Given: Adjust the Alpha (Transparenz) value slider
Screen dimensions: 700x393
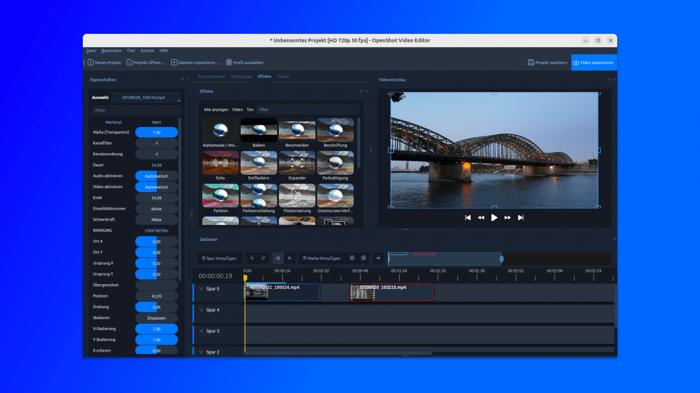Looking at the screenshot, I should [x=156, y=132].
